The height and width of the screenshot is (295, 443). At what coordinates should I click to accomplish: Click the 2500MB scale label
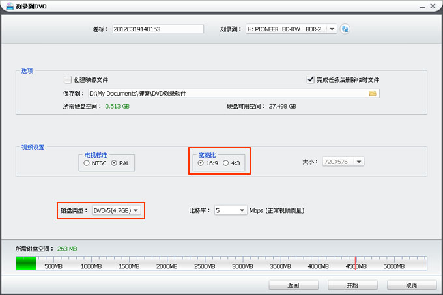point(205,266)
